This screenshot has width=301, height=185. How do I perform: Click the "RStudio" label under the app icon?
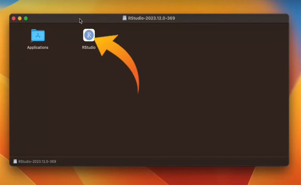[x=89, y=47]
